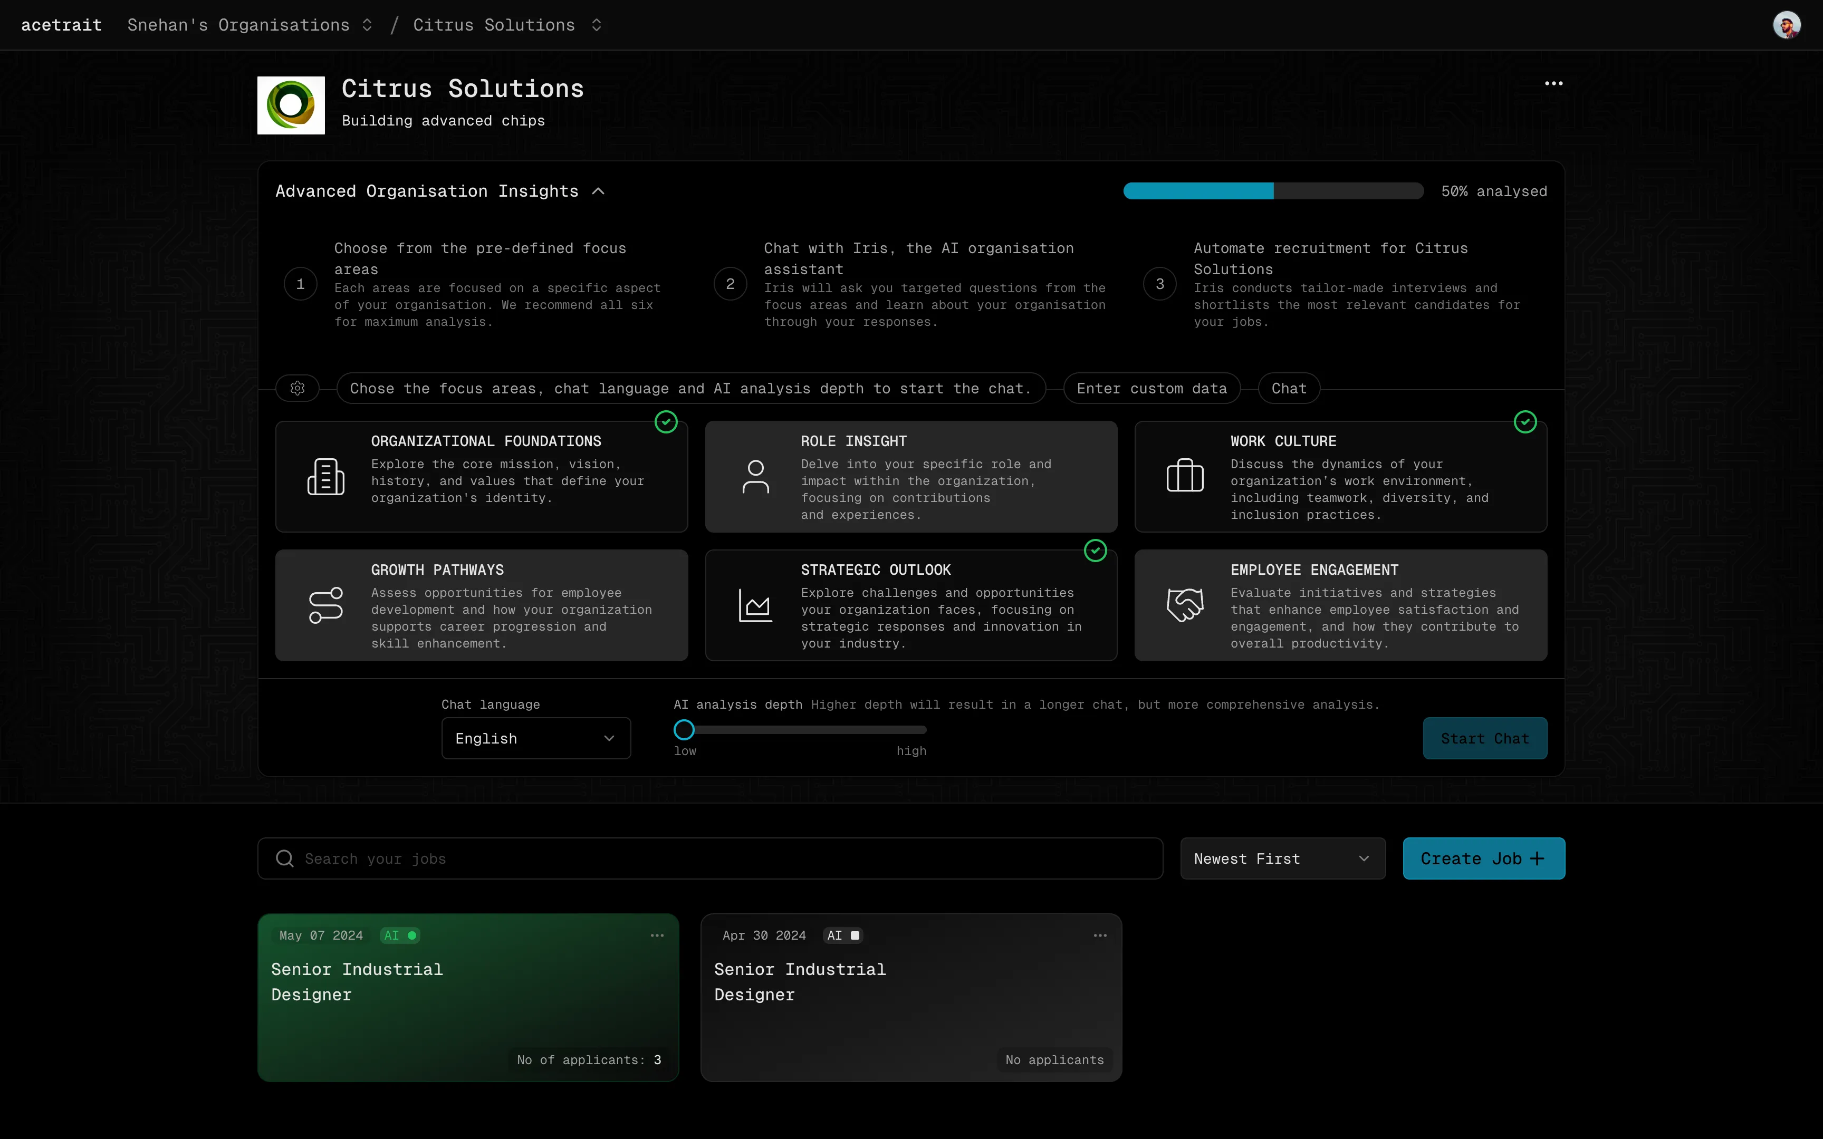The image size is (1823, 1139).
Task: Click the Start Chat button
Action: [x=1483, y=738]
